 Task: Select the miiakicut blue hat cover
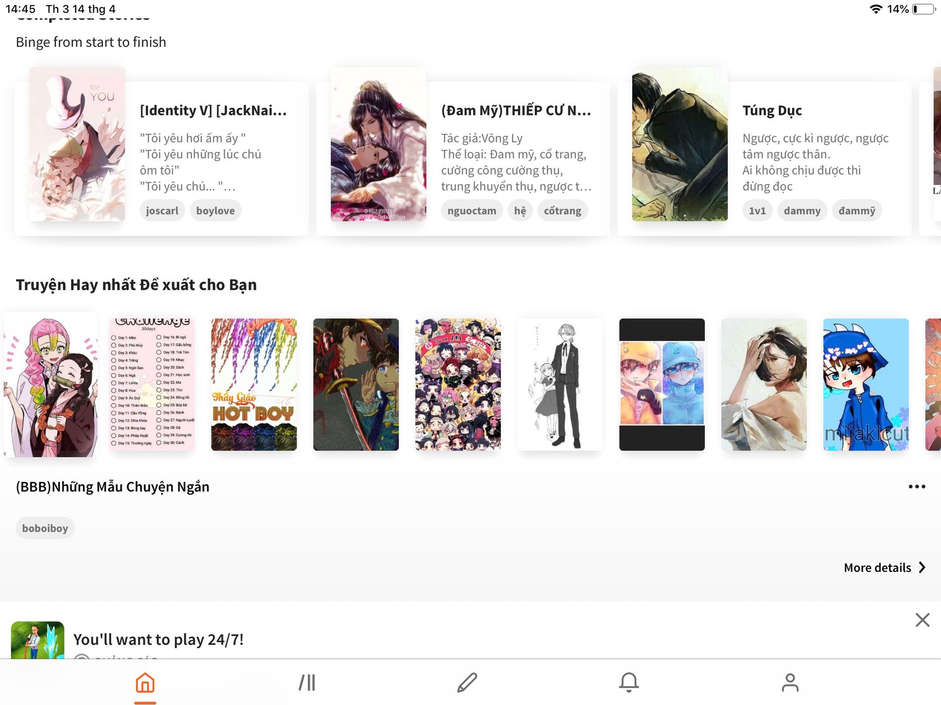tap(866, 385)
